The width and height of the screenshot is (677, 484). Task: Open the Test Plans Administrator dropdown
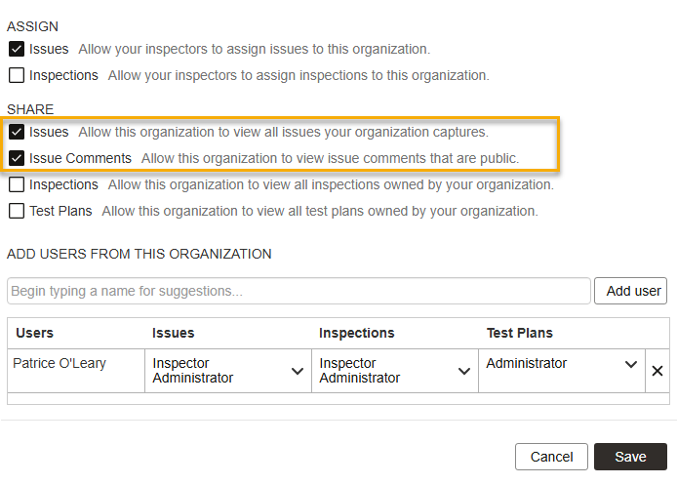point(562,364)
